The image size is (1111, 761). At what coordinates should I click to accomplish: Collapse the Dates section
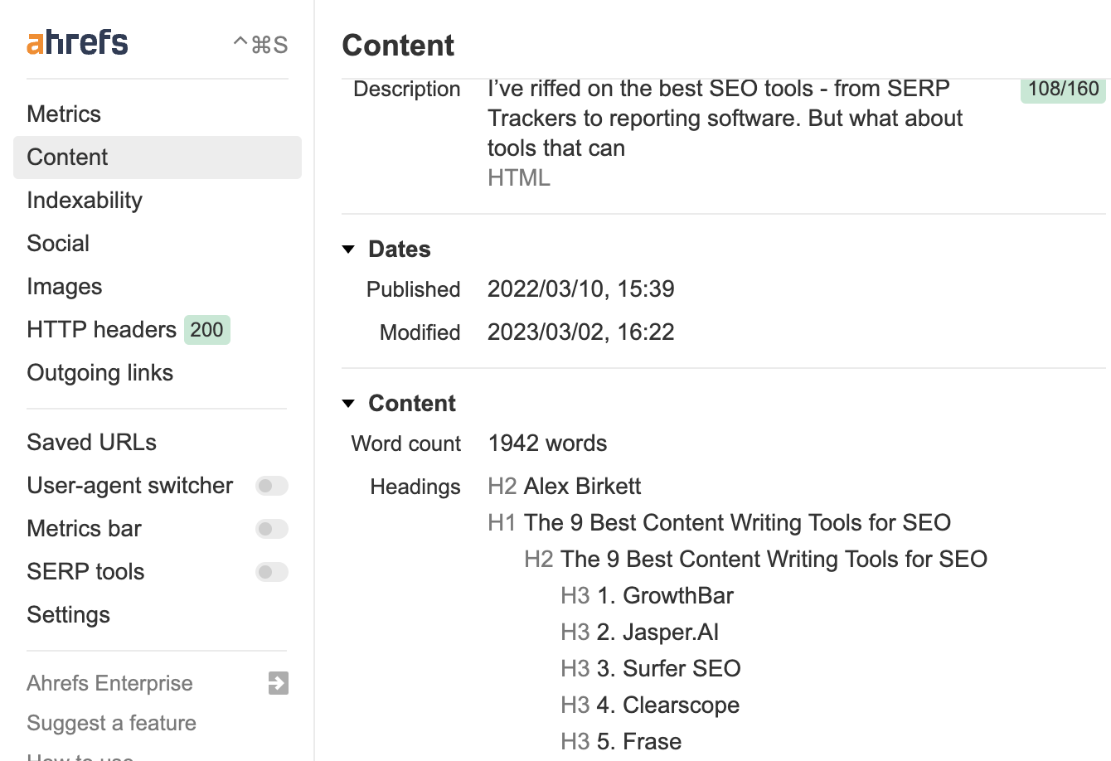pyautogui.click(x=348, y=249)
